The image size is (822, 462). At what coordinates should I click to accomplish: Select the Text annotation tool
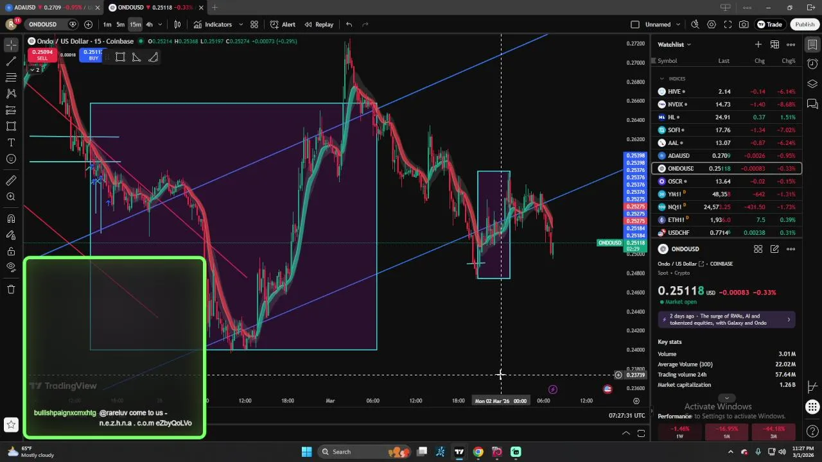[11, 142]
